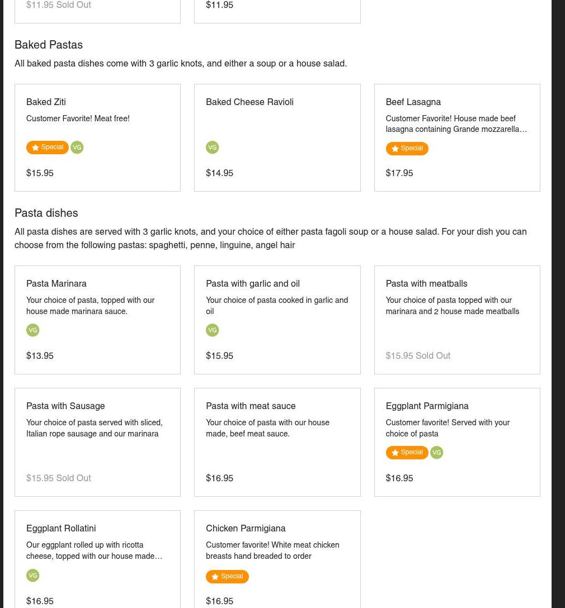Click the Special badge on Chicken Parmigiana
565x608 pixels.
[x=227, y=577]
